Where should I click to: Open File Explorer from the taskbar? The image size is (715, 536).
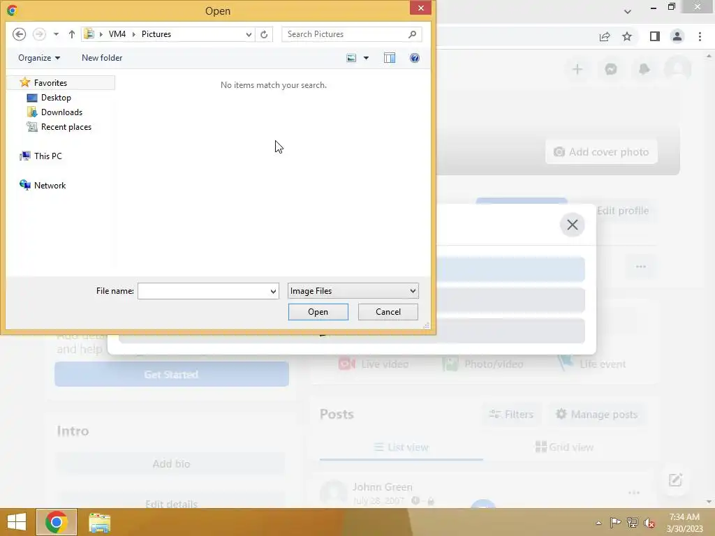click(99, 522)
